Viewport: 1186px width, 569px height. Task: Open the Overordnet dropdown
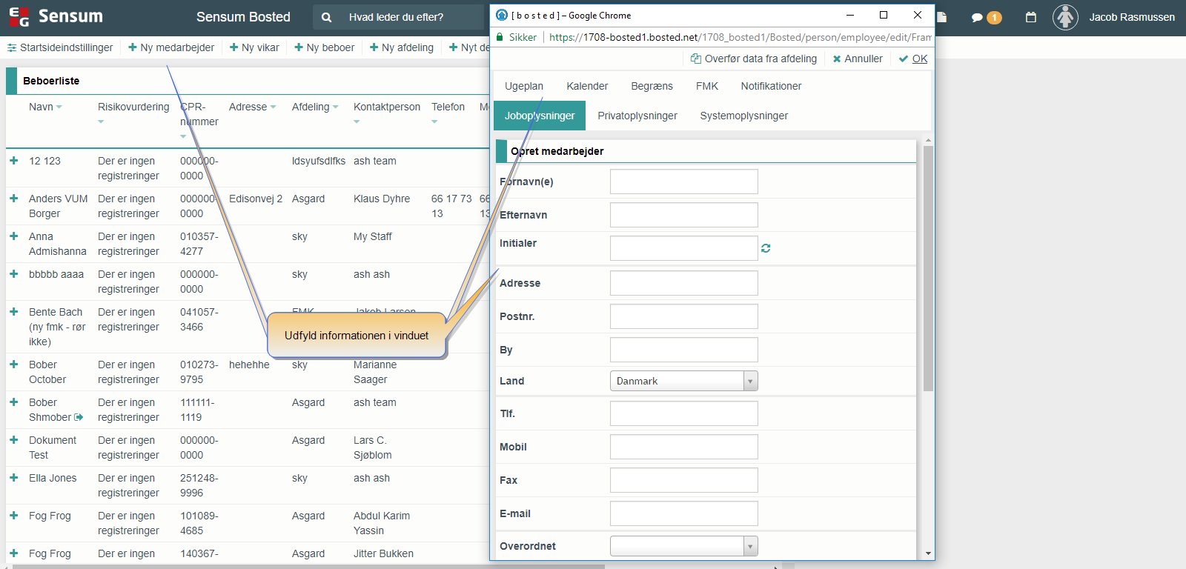point(683,546)
